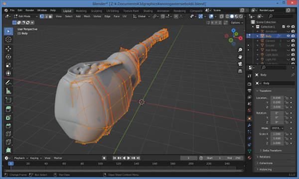The height and width of the screenshot is (179, 299).
Task: Activate the Extrude Region tool
Action: [8, 109]
